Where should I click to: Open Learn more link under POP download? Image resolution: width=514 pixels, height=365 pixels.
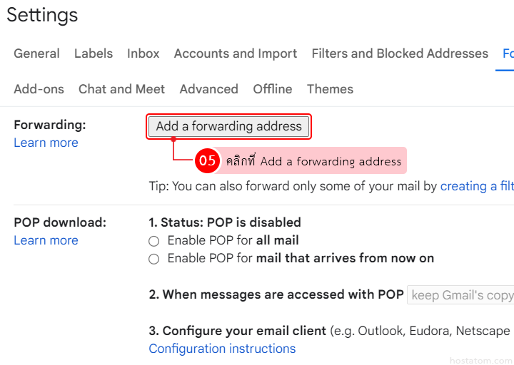(46, 240)
